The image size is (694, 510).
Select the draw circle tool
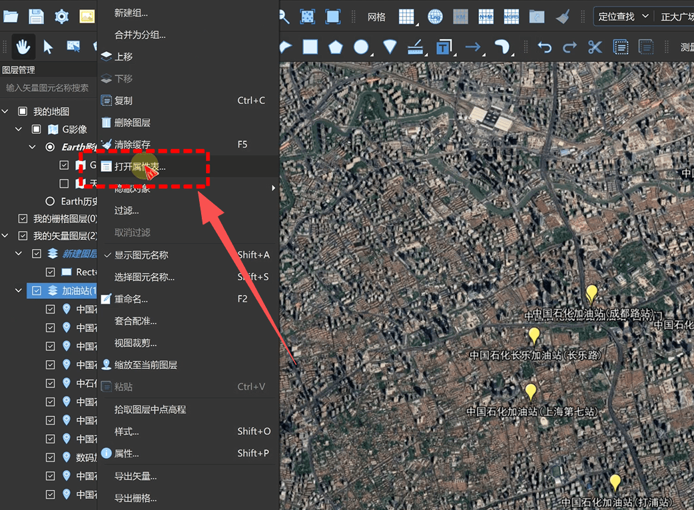361,47
